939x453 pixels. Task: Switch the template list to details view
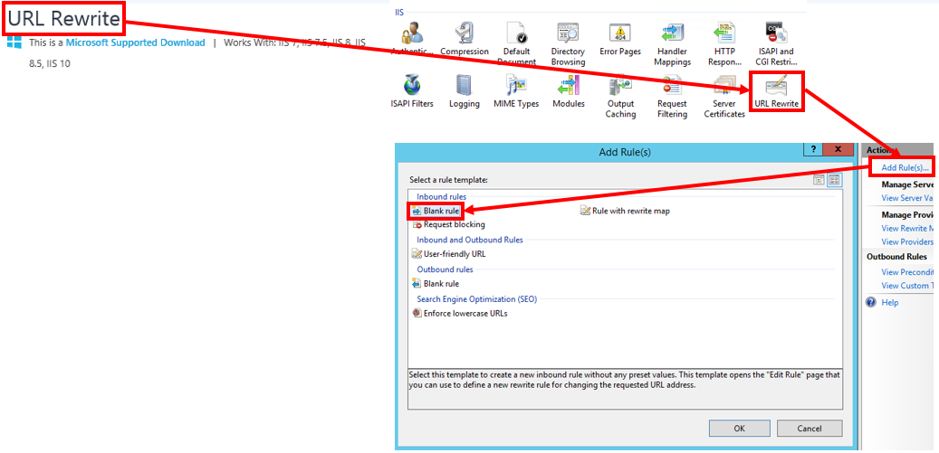pos(819,179)
